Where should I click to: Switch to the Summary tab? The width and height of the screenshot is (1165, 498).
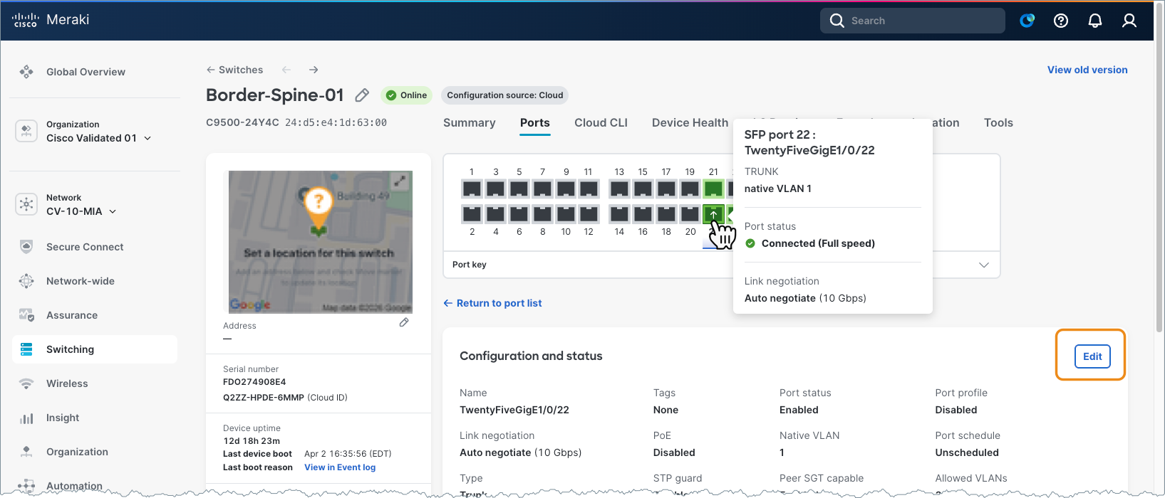point(469,122)
